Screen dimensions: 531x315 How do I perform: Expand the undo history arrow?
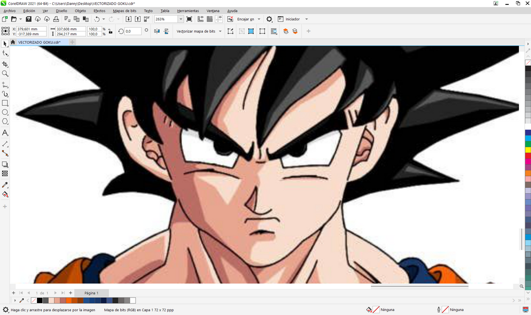click(x=104, y=20)
